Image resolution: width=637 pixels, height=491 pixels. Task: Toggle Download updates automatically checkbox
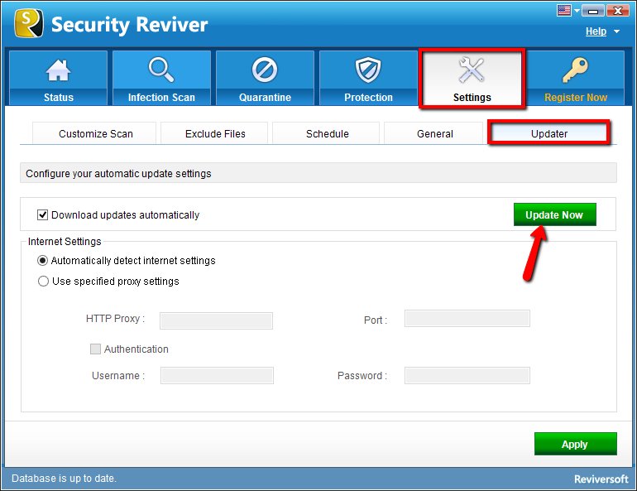[43, 215]
